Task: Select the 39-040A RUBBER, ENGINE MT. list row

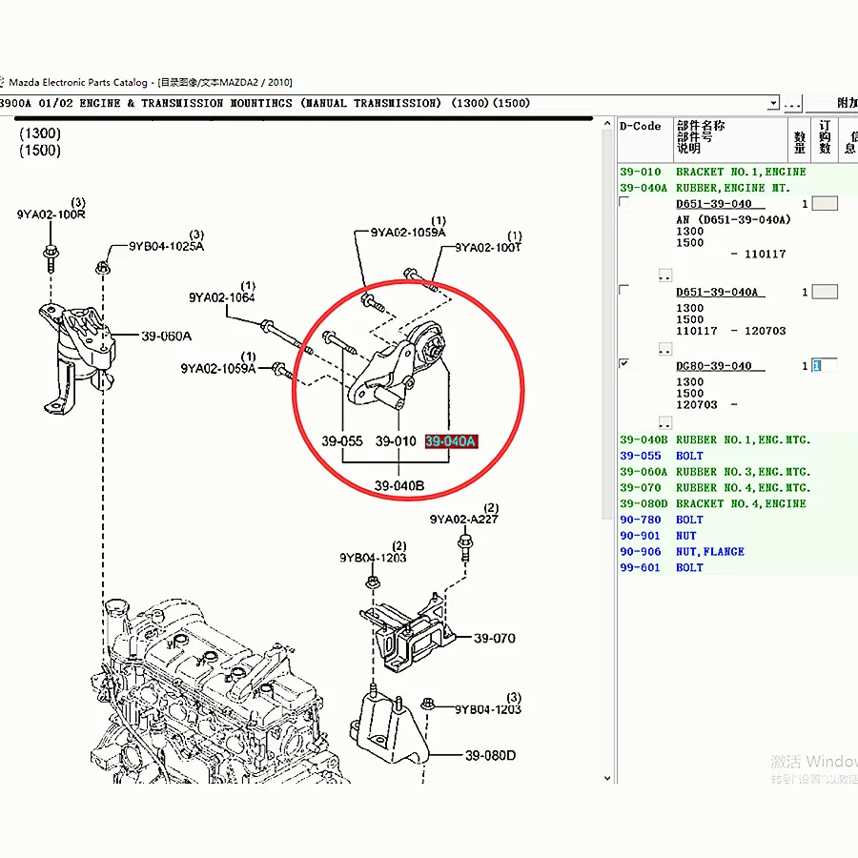Action: 738,188
